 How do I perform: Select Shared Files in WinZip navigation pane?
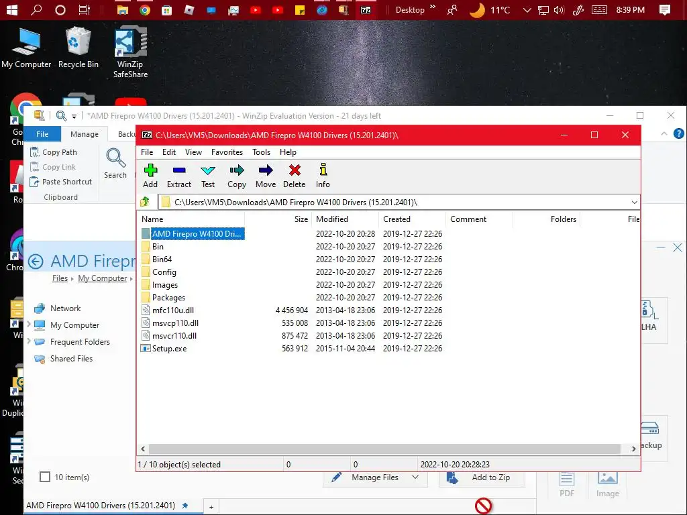[x=64, y=359]
